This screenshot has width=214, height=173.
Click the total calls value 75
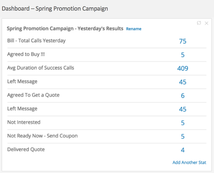click(x=183, y=41)
